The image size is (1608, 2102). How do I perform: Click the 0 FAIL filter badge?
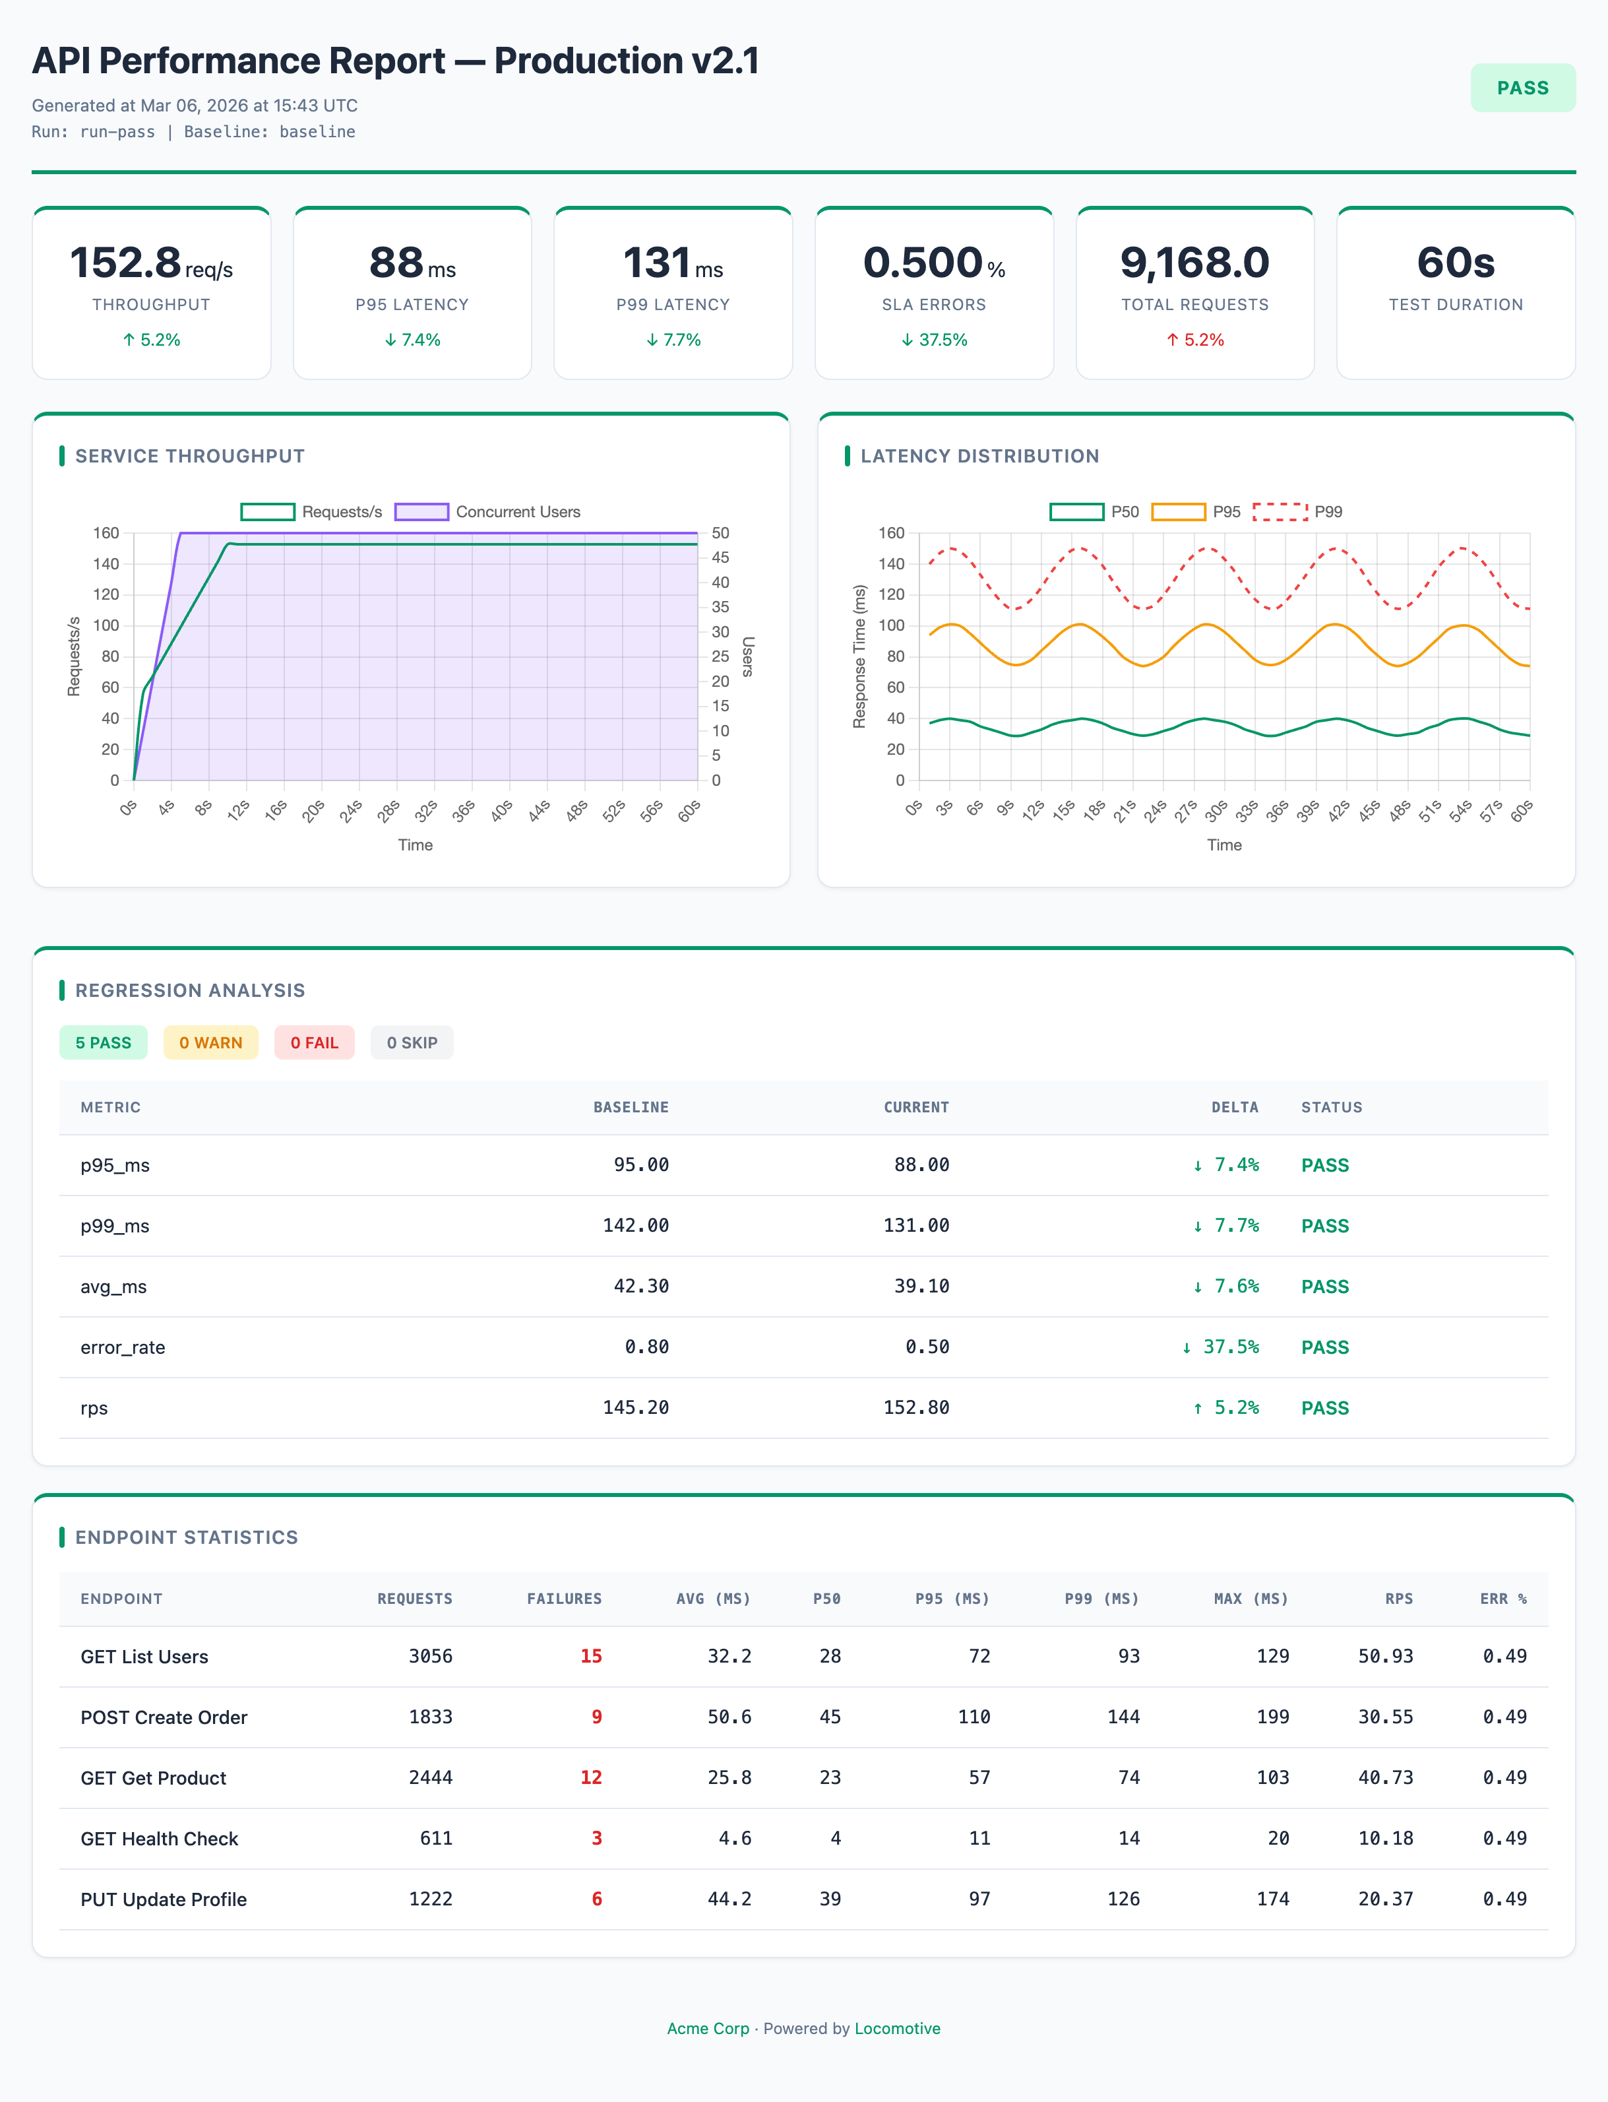(314, 1042)
